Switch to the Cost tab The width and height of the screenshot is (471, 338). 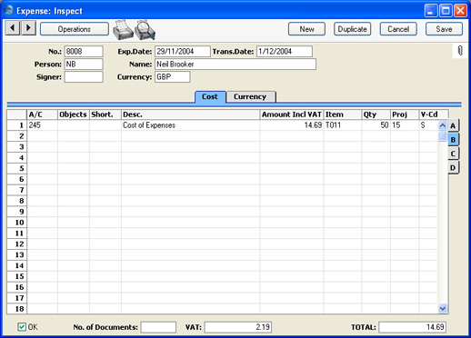[x=210, y=96]
